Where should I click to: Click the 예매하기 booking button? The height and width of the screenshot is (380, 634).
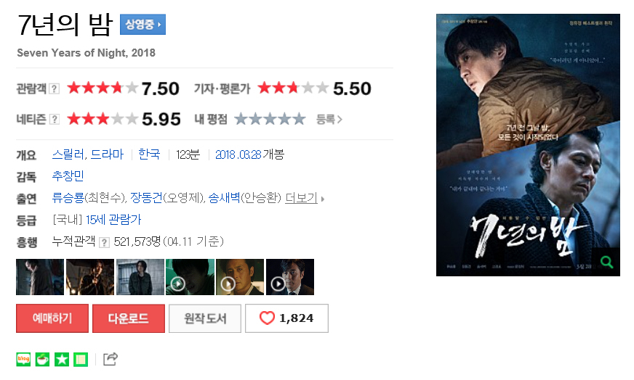tap(52, 318)
